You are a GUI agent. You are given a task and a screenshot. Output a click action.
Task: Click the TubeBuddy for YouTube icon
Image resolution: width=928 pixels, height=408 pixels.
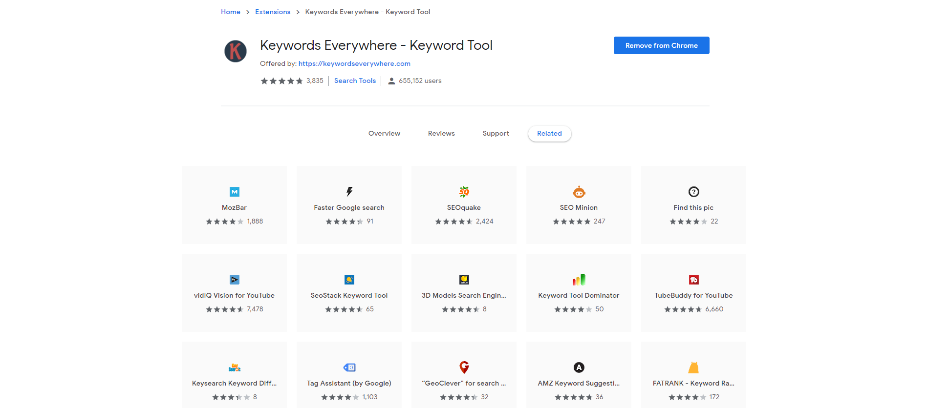[x=694, y=280]
